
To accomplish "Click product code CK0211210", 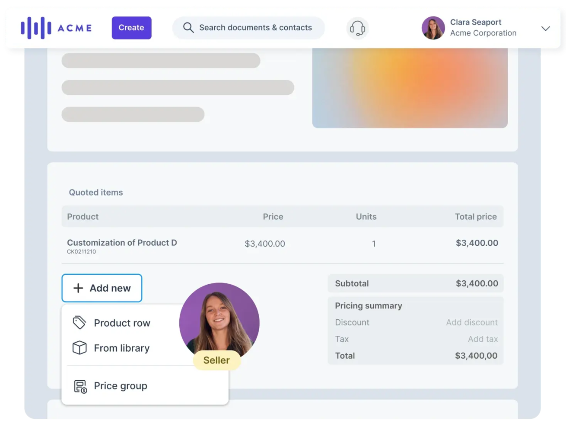I will pyautogui.click(x=81, y=252).
